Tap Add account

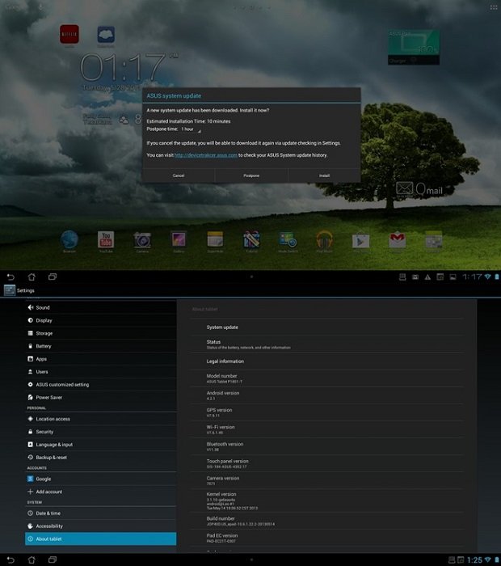tap(101, 492)
